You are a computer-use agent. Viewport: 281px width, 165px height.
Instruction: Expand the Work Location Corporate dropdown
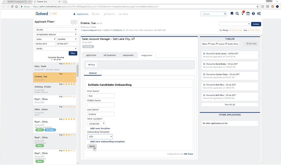coord(96,123)
